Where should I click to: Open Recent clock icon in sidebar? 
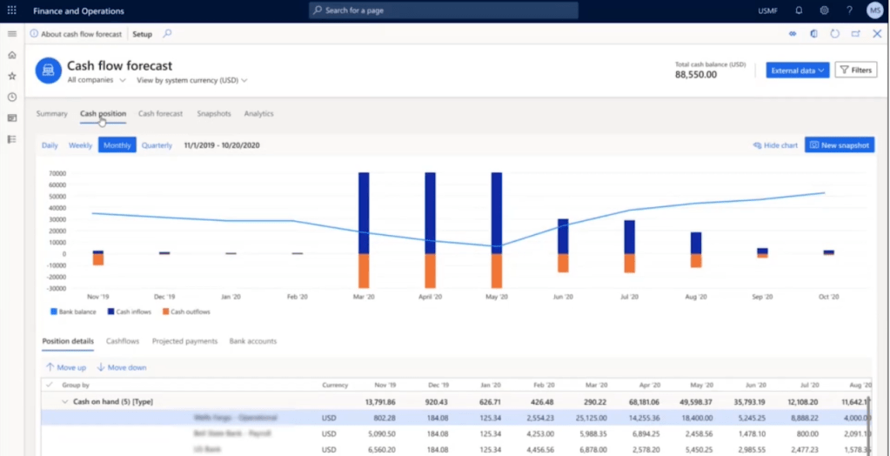(12, 97)
